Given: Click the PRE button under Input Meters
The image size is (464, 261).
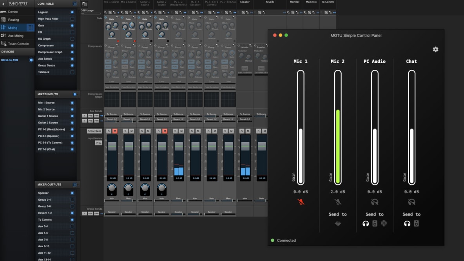Looking at the screenshot, I should point(98,143).
